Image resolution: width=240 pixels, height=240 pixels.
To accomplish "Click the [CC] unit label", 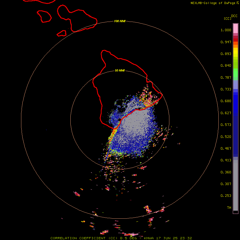I will pos(227,18).
